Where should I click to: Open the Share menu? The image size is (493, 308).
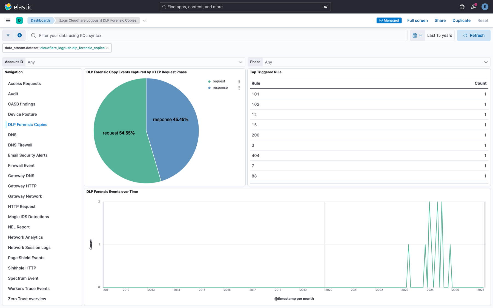(440, 20)
